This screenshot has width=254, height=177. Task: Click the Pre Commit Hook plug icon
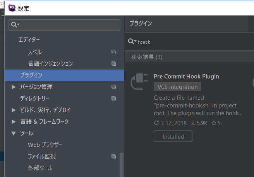(139, 82)
